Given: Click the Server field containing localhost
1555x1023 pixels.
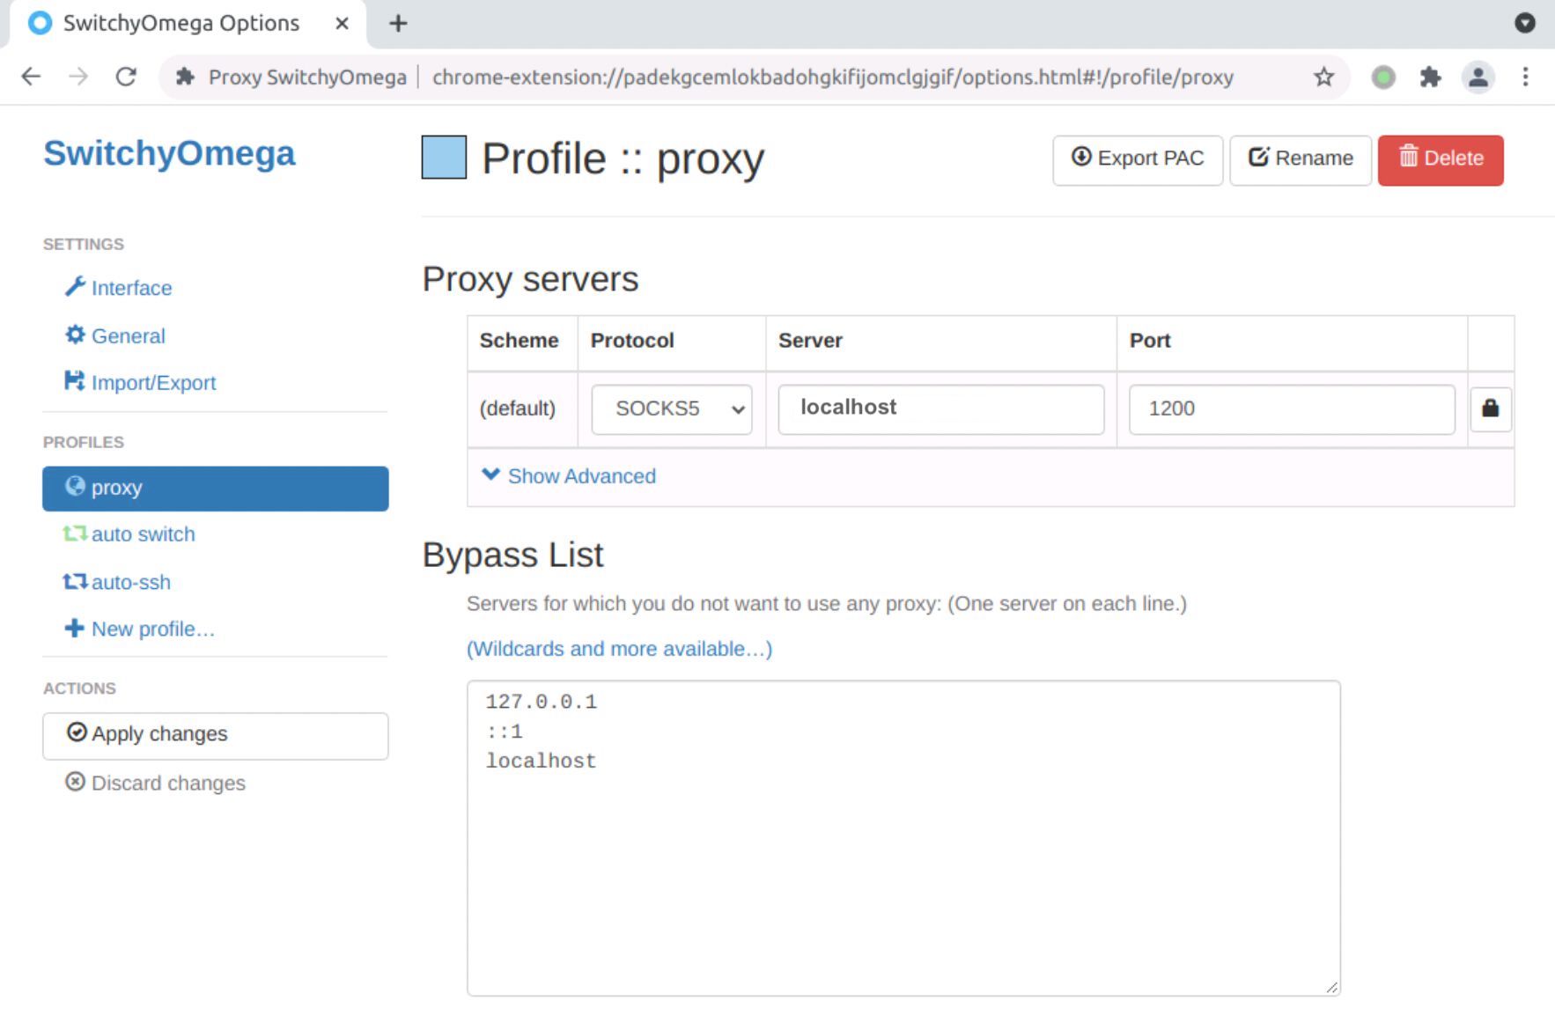Looking at the screenshot, I should point(940,408).
